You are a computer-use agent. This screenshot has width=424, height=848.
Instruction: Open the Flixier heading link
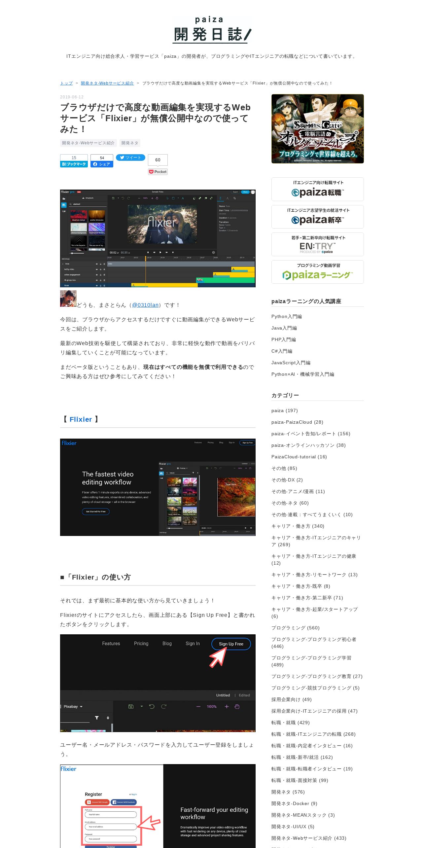point(81,419)
